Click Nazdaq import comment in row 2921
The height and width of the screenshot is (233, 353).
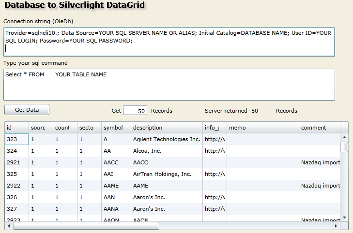[x=320, y=162]
